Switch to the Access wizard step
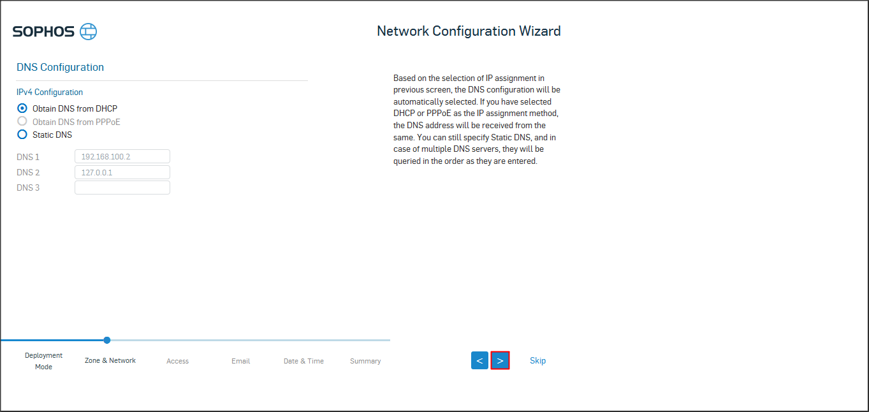This screenshot has width=869, height=412. tap(177, 361)
